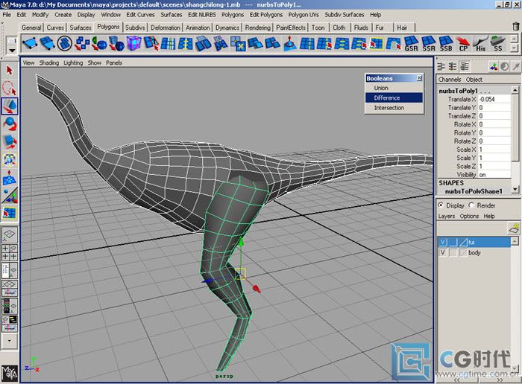Open layer editor Layers menu

click(x=447, y=216)
